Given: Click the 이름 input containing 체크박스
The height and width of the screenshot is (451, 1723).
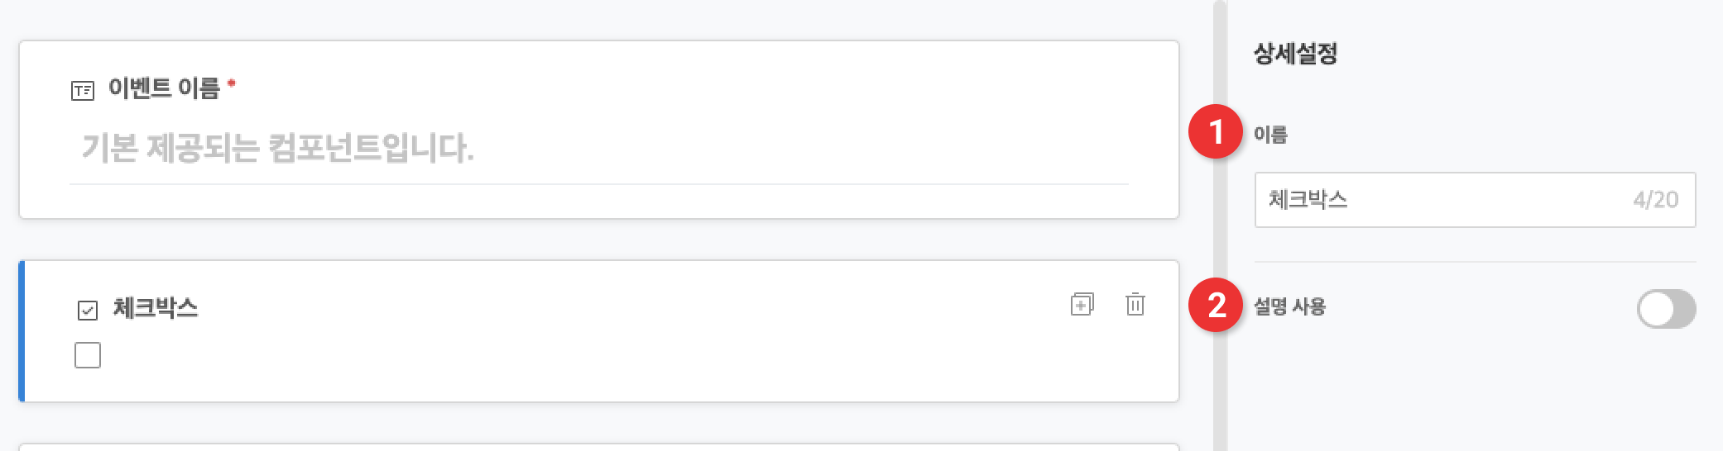Looking at the screenshot, I should pos(1475,200).
